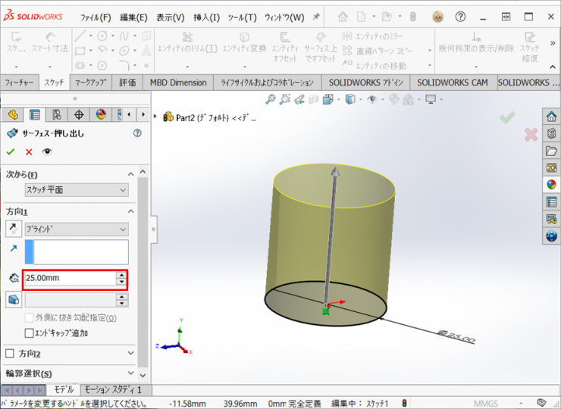Cancel surface extrude with red X
The width and height of the screenshot is (561, 409).
(x=29, y=151)
